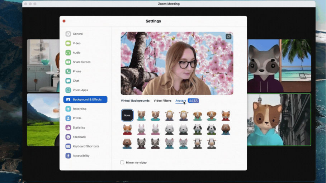Open the General settings section
The height and width of the screenshot is (183, 326).
click(x=78, y=34)
